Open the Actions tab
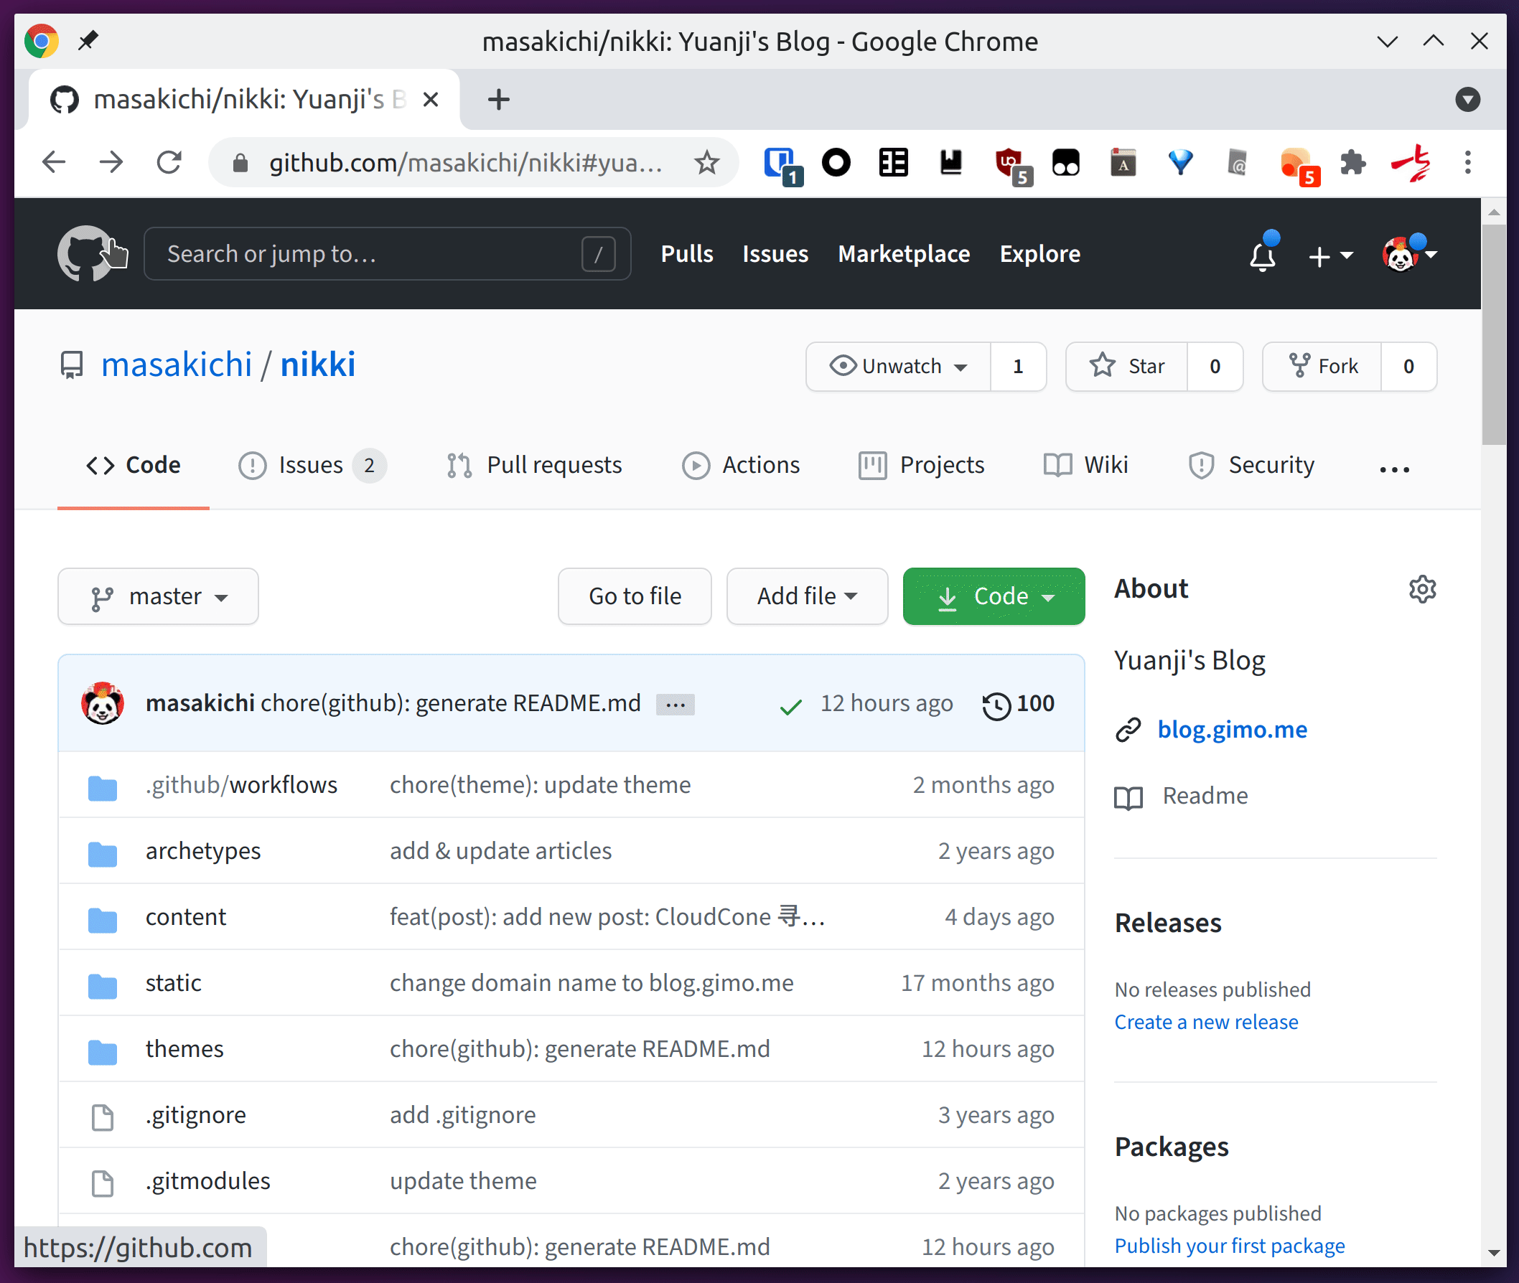The height and width of the screenshot is (1283, 1519). pyautogui.click(x=742, y=466)
